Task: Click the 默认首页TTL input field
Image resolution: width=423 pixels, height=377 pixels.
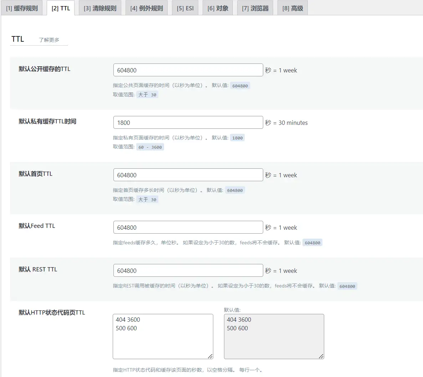Action: (188, 175)
